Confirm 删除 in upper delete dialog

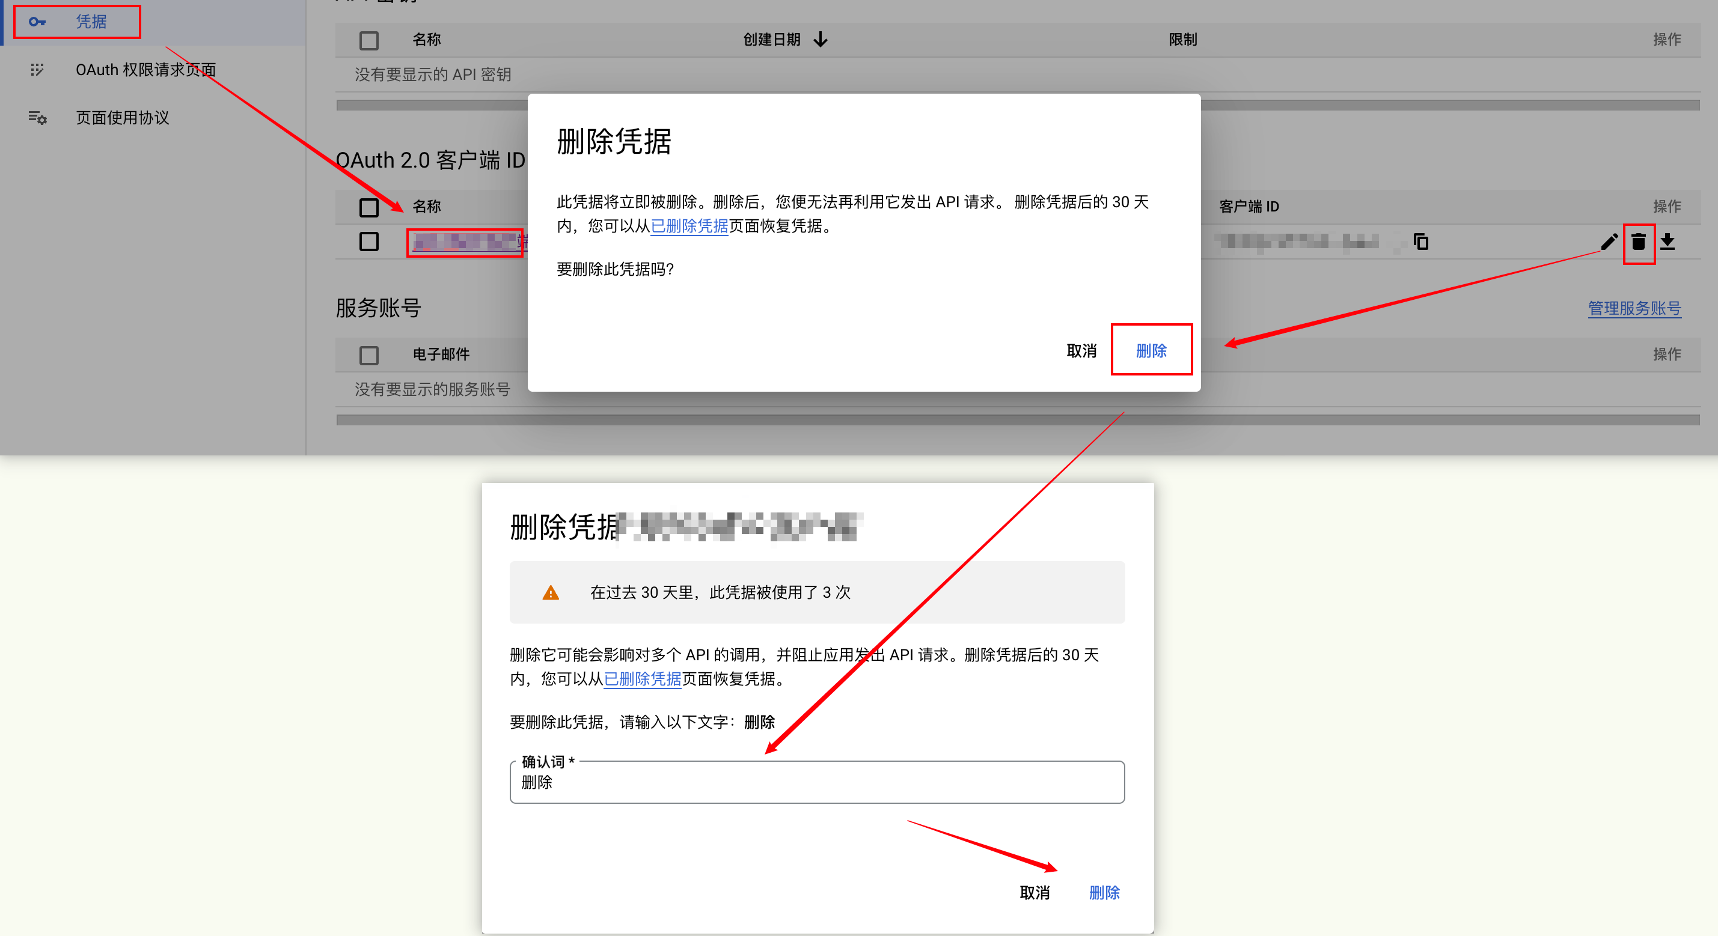1151,351
